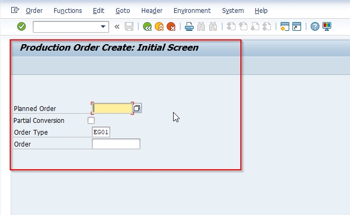Open the Planned Order search help button
Image resolution: width=350 pixels, height=215 pixels.
point(137,108)
